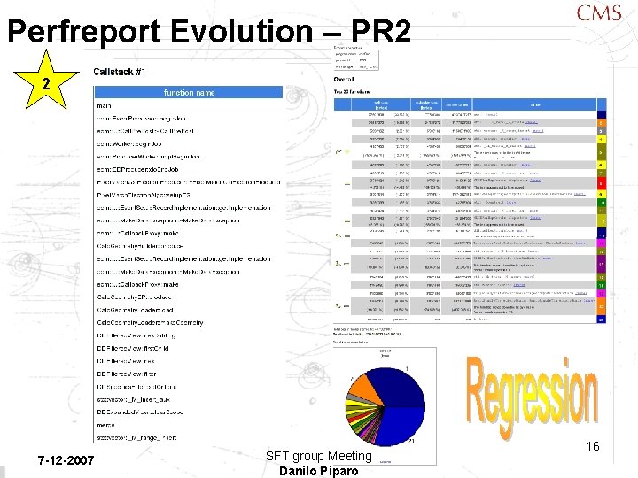Select the 'main' callstack row
The image size is (638, 478).
click(189, 105)
